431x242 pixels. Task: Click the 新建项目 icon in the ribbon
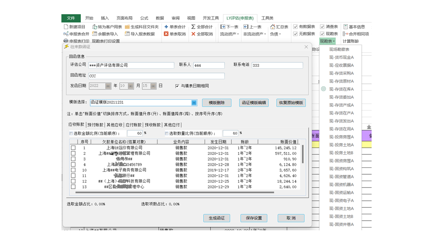66,27
